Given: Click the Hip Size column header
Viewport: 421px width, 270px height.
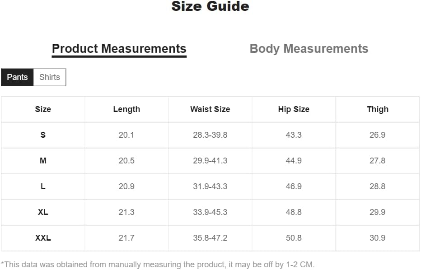Looking at the screenshot, I should [x=294, y=109].
